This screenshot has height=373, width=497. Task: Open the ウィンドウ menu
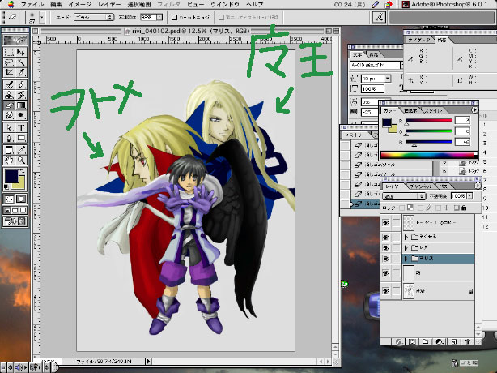[x=225, y=4]
